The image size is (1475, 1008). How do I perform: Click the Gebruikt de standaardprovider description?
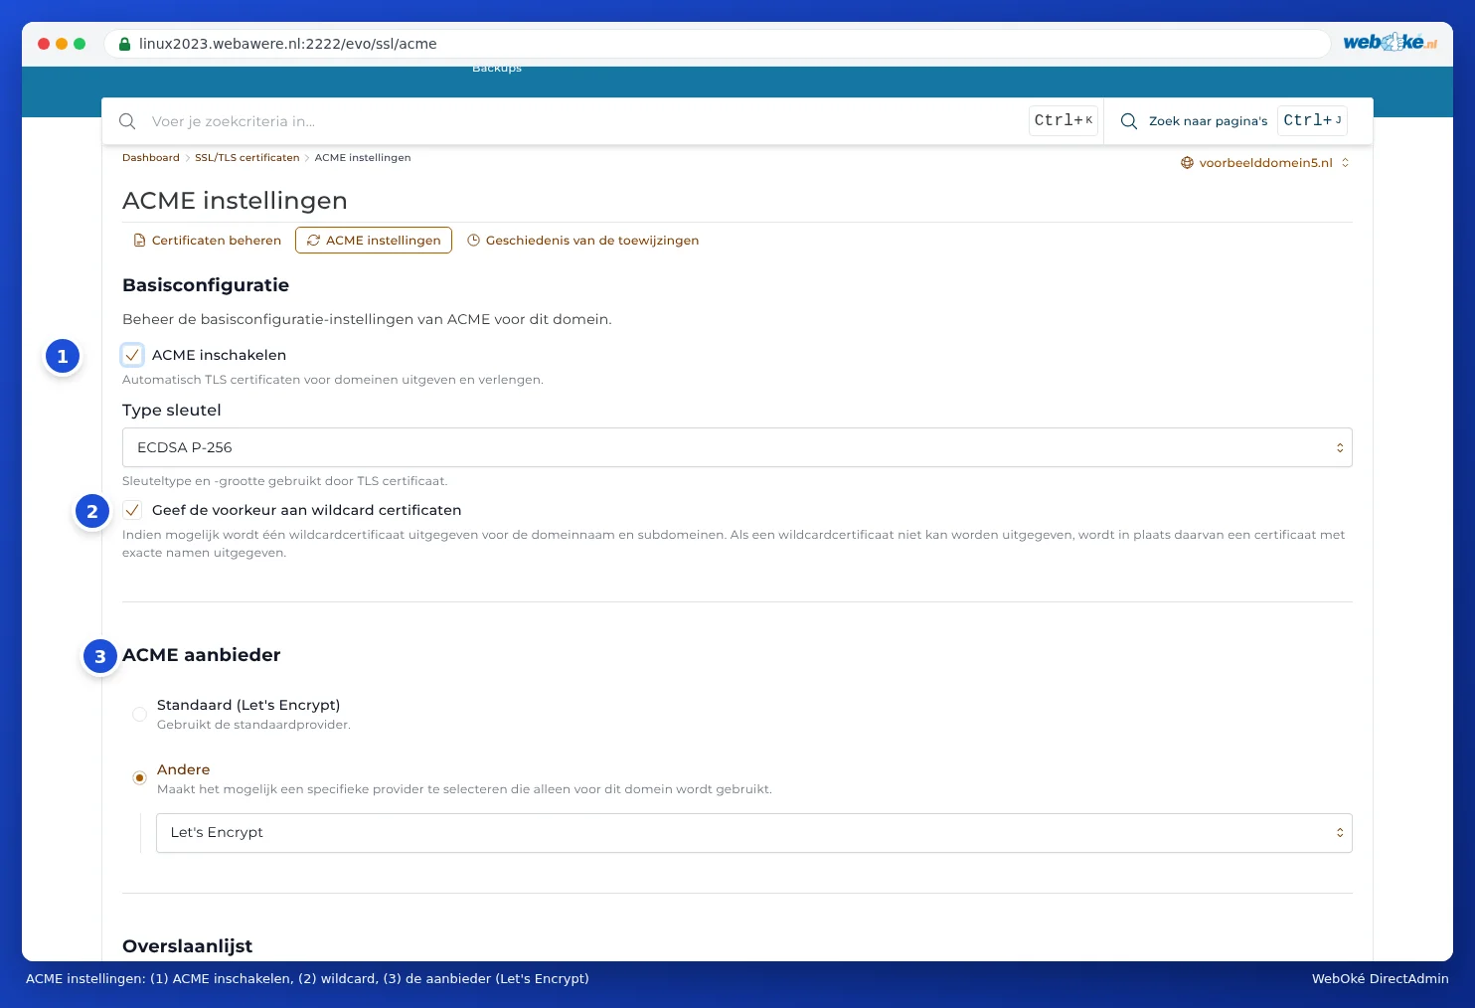tap(253, 725)
